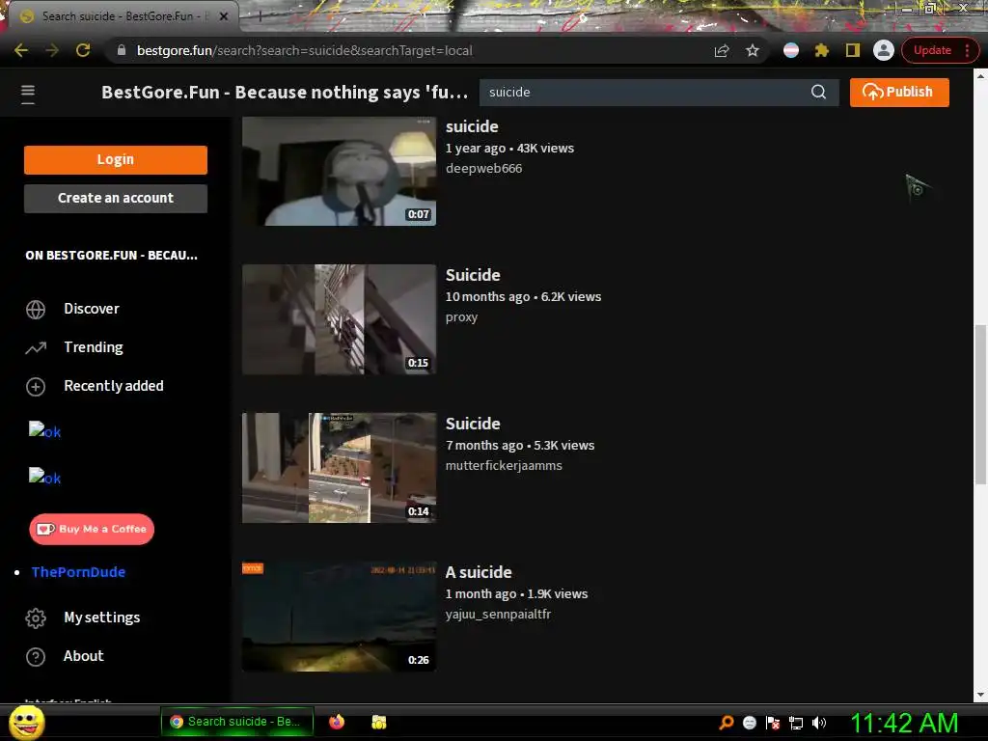Toggle the site hamburger menu
Screen dimensions: 988x741
tap(28, 94)
